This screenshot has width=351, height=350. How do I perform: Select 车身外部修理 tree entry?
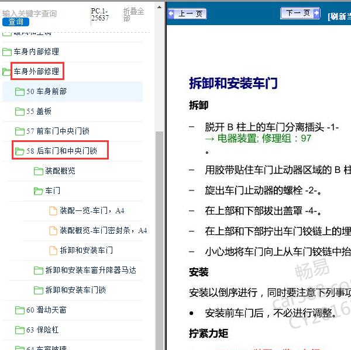point(36,71)
